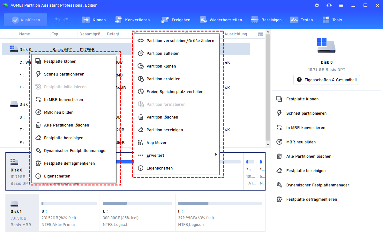Viewport: 383px width, 239px height.
Task: Choose Festplatte defragmentieren in context menu
Action: 73,163
